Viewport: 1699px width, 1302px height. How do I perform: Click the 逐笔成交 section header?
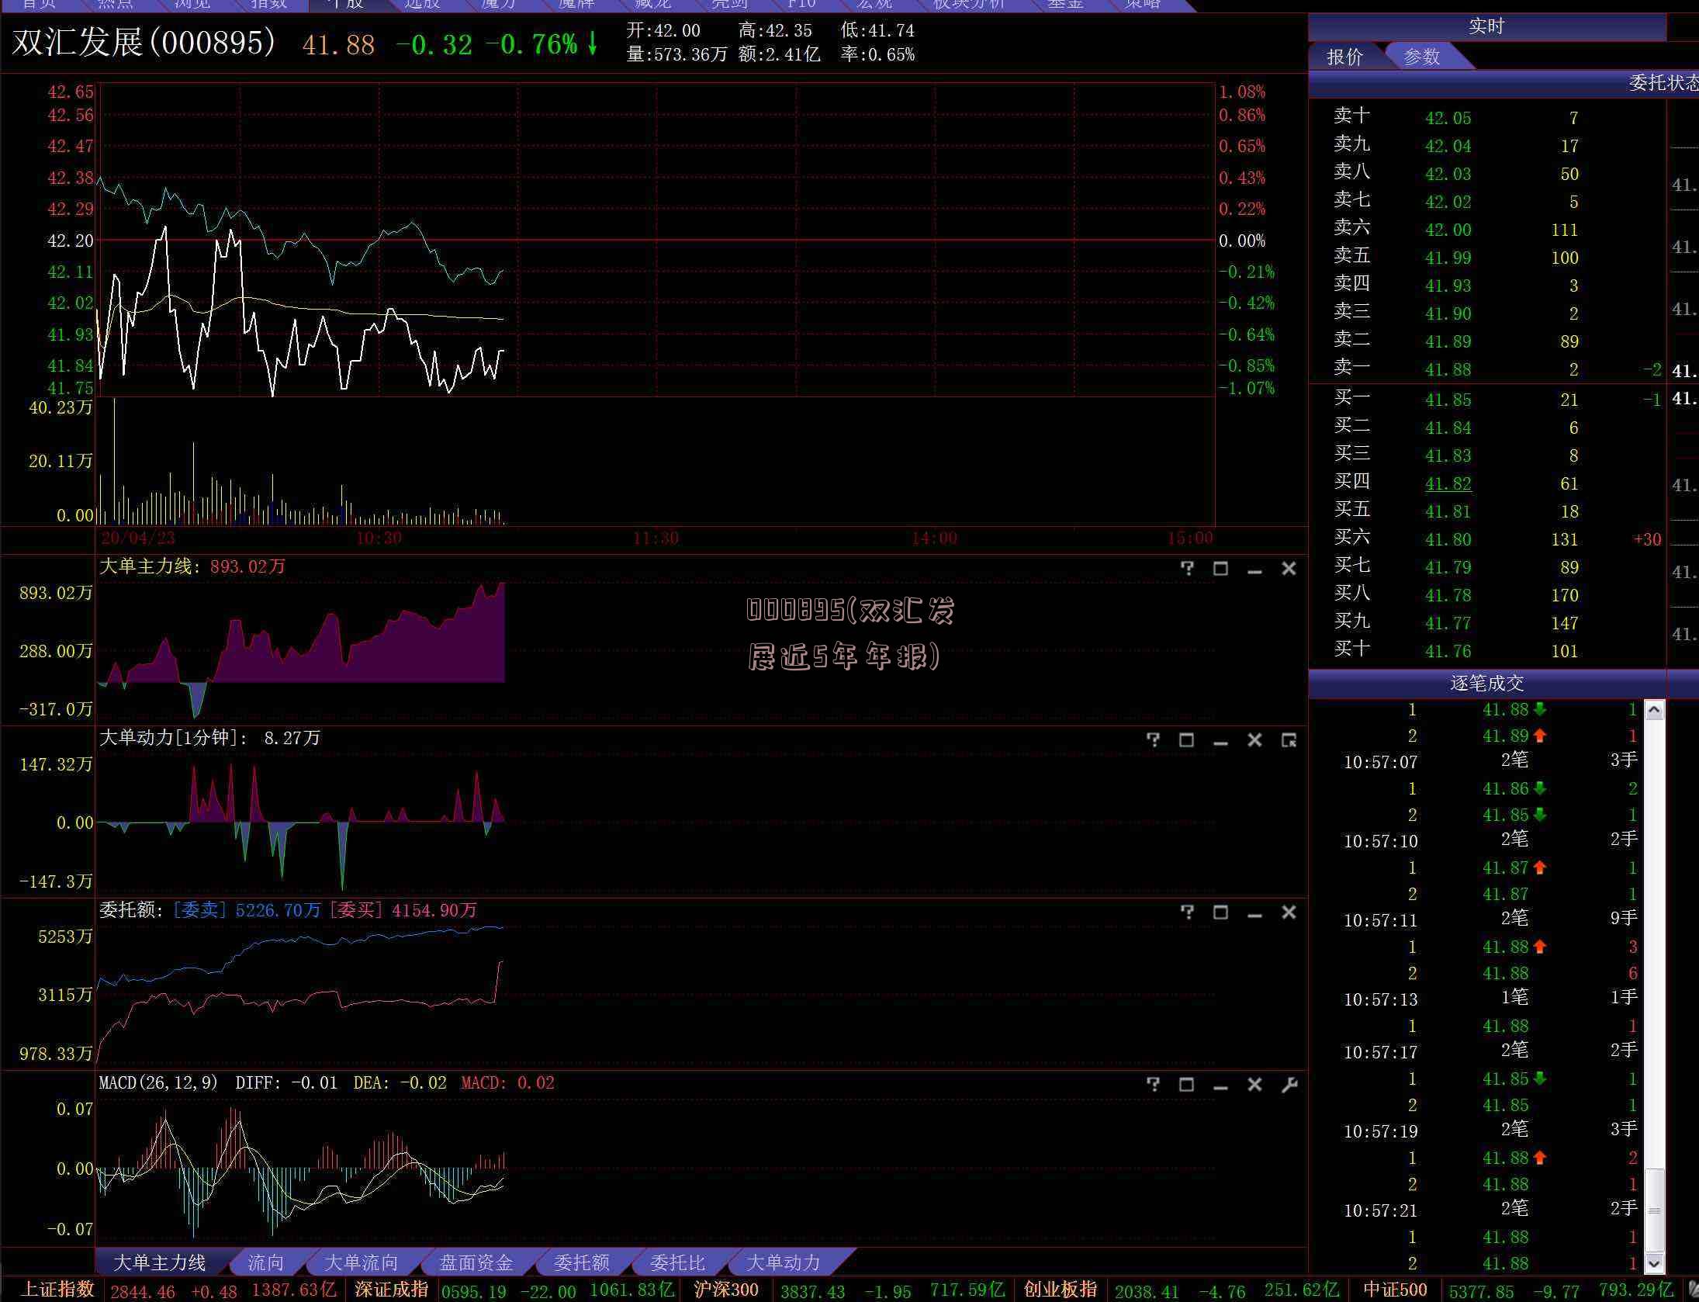tap(1486, 684)
